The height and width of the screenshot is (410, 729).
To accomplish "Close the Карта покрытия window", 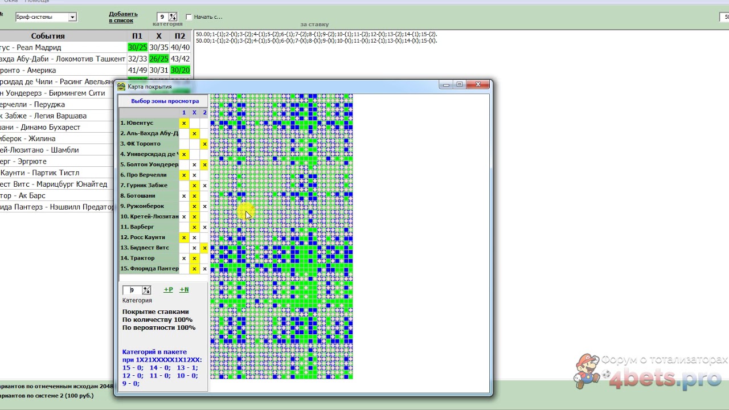I will (x=478, y=85).
